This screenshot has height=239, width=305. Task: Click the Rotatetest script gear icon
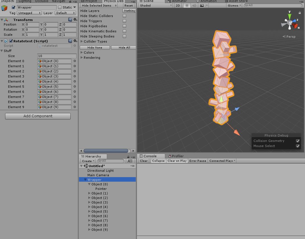(x=75, y=41)
